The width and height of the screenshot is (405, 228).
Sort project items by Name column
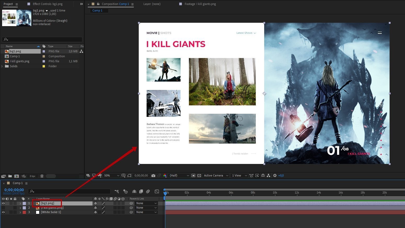pos(9,46)
